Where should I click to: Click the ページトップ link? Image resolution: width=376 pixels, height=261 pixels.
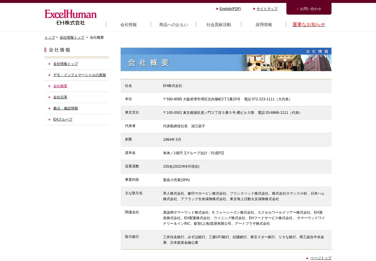coord(321,258)
